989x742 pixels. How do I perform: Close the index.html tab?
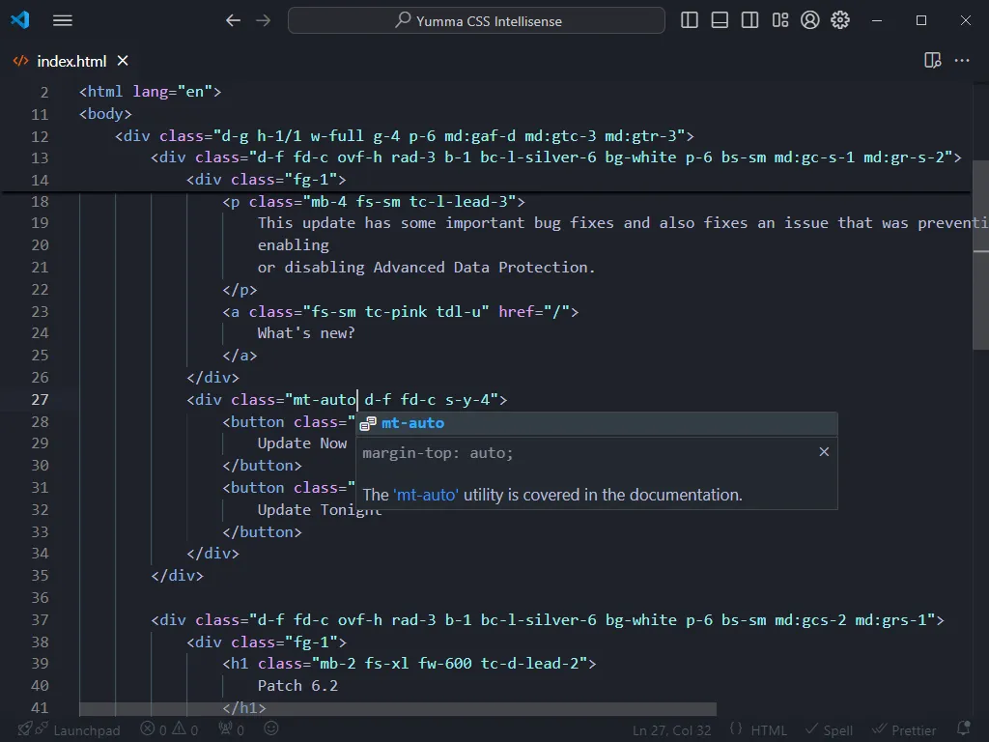tap(123, 61)
